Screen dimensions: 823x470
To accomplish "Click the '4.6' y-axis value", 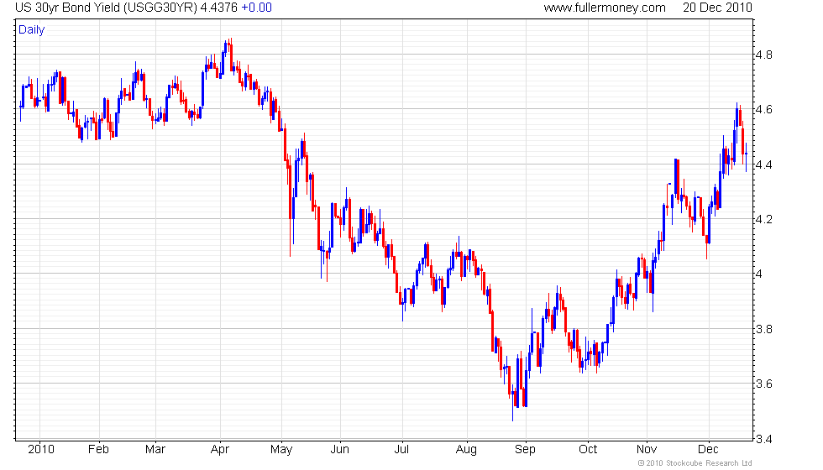I will 763,109.
